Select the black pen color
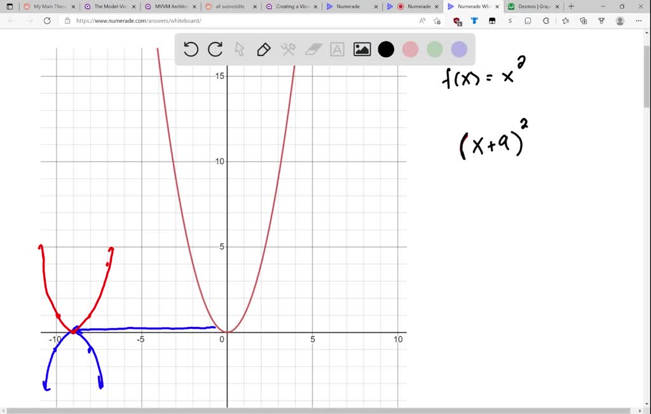This screenshot has height=414, width=651. click(386, 50)
